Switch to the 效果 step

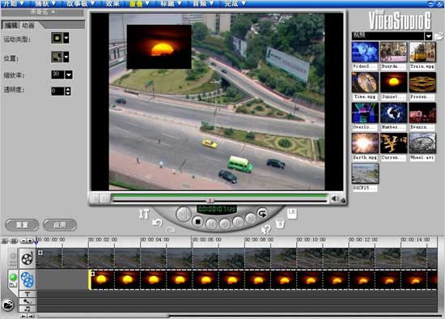(x=112, y=3)
